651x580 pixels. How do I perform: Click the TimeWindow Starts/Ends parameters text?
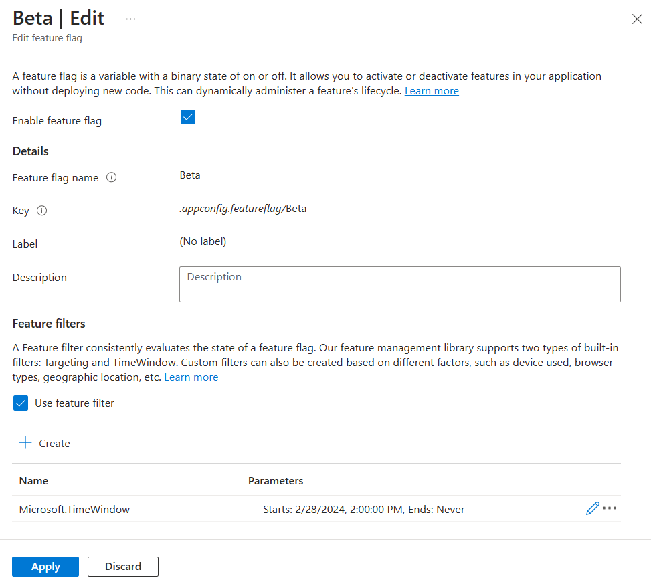364,510
